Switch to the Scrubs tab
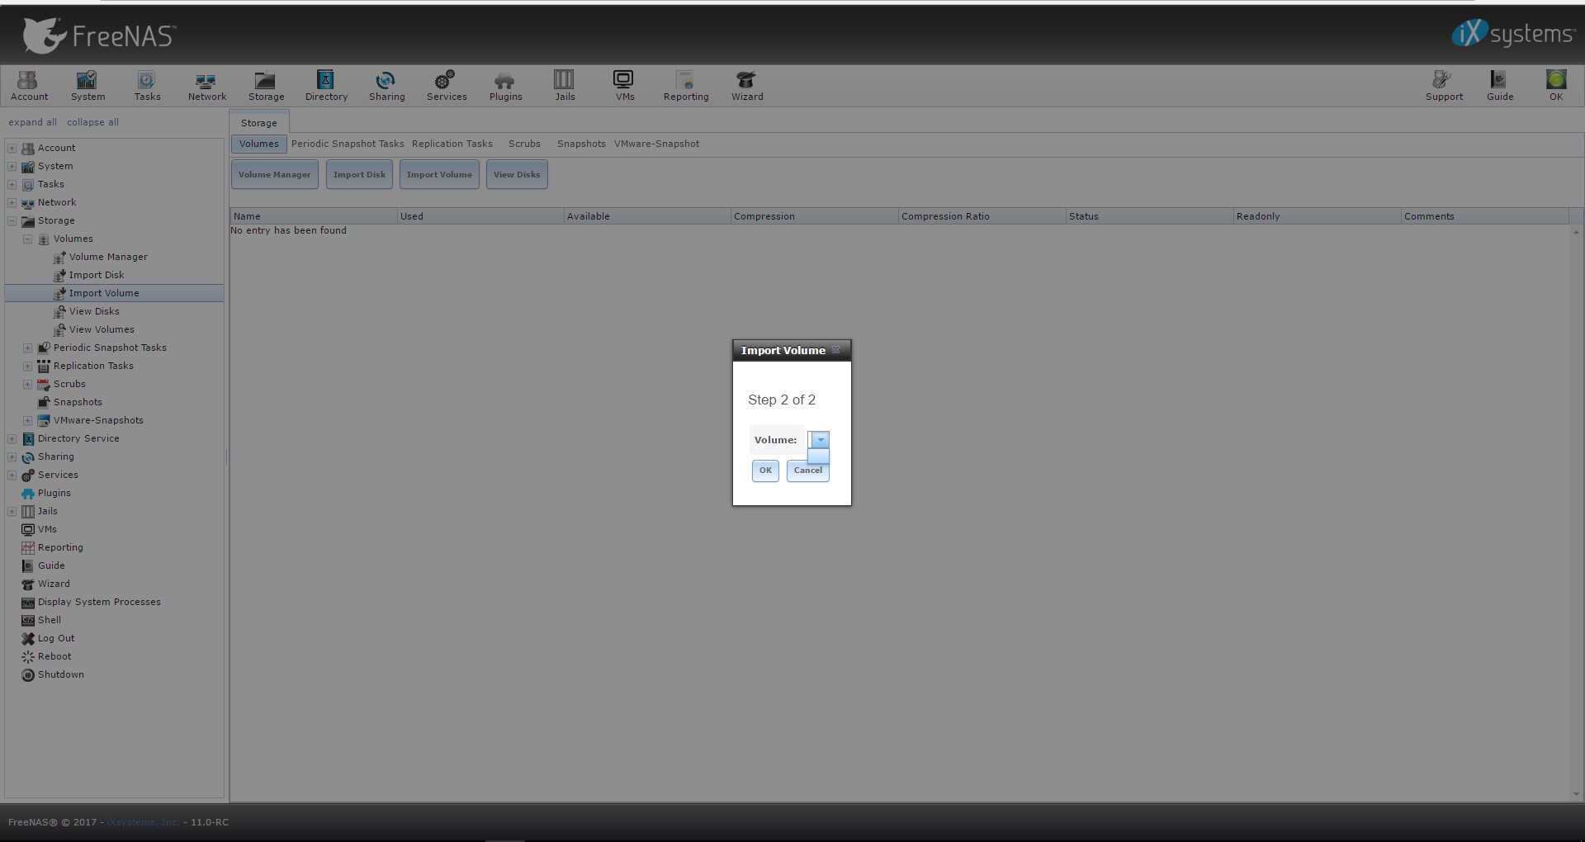The image size is (1585, 842). 524,144
